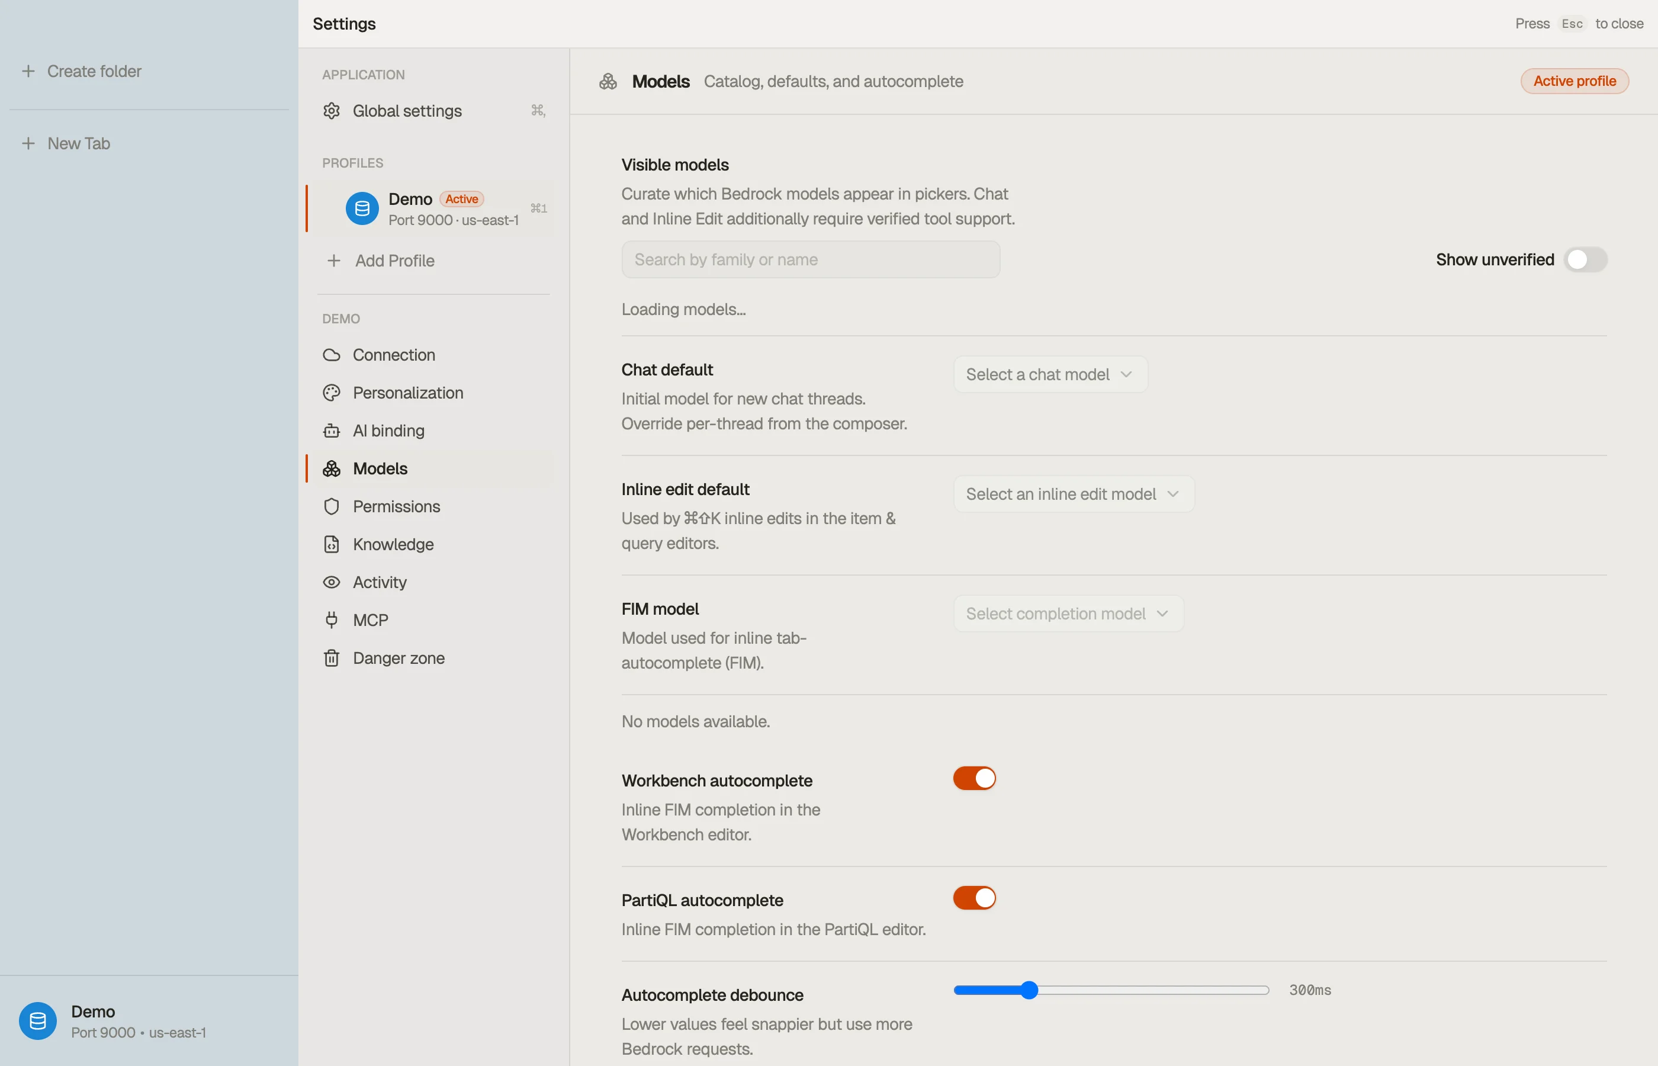
Task: Disable the Workbench autocomplete toggle
Action: click(x=974, y=778)
